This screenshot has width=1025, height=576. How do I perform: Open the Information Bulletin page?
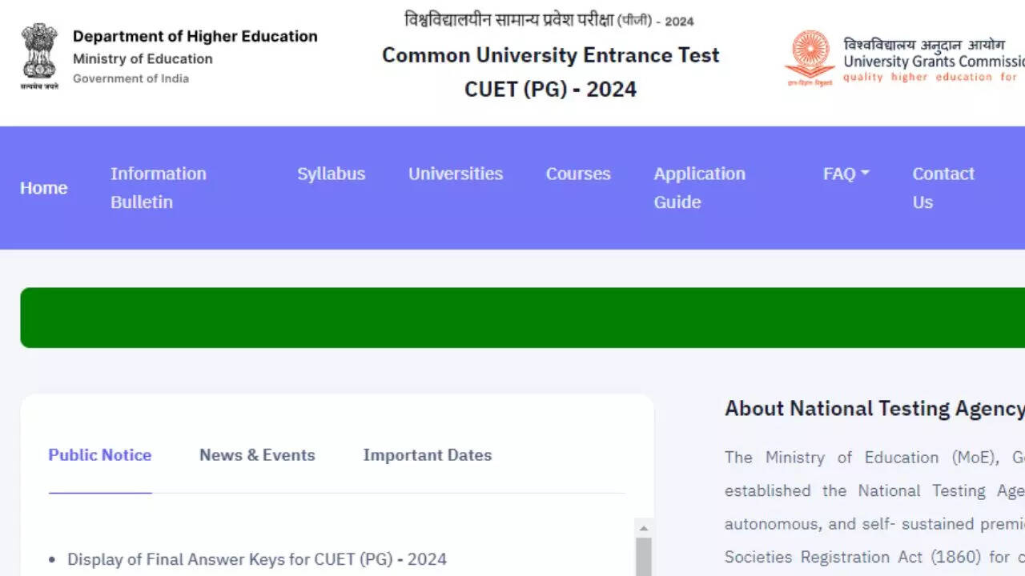[x=158, y=188]
